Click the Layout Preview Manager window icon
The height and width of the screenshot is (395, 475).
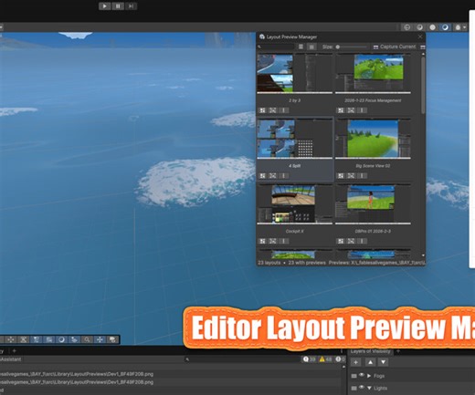[x=262, y=36]
